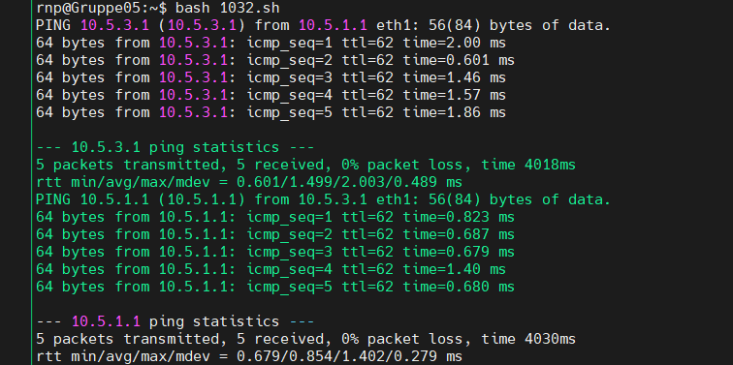The width and height of the screenshot is (733, 365).
Task: Select the icmp_seq=1 time=2.00 ms line
Action: pyautogui.click(x=271, y=43)
